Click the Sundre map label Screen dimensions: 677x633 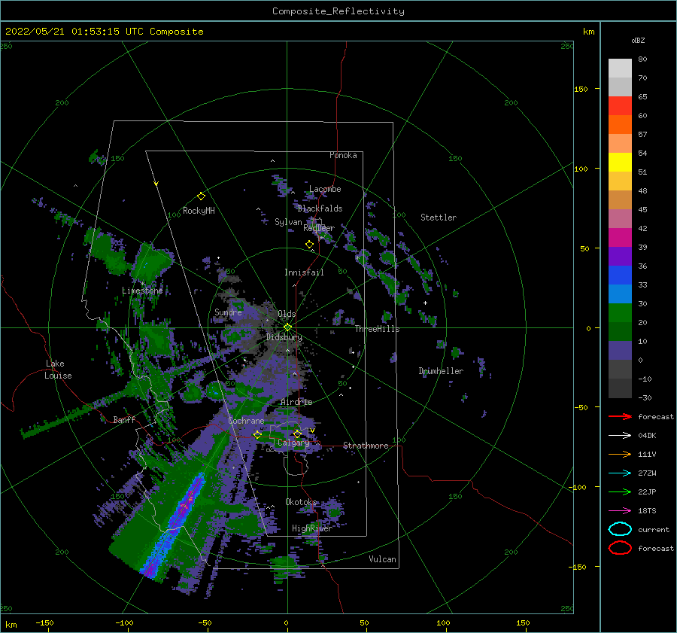coord(228,312)
